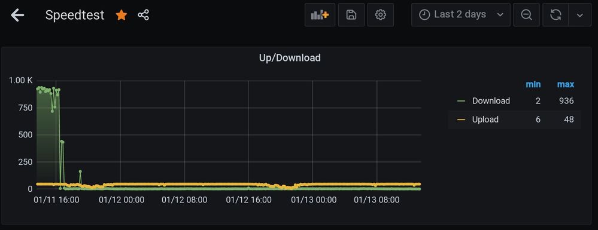Click the 01/12 16:00 x-axis label
The image size is (598, 230).
pos(248,200)
